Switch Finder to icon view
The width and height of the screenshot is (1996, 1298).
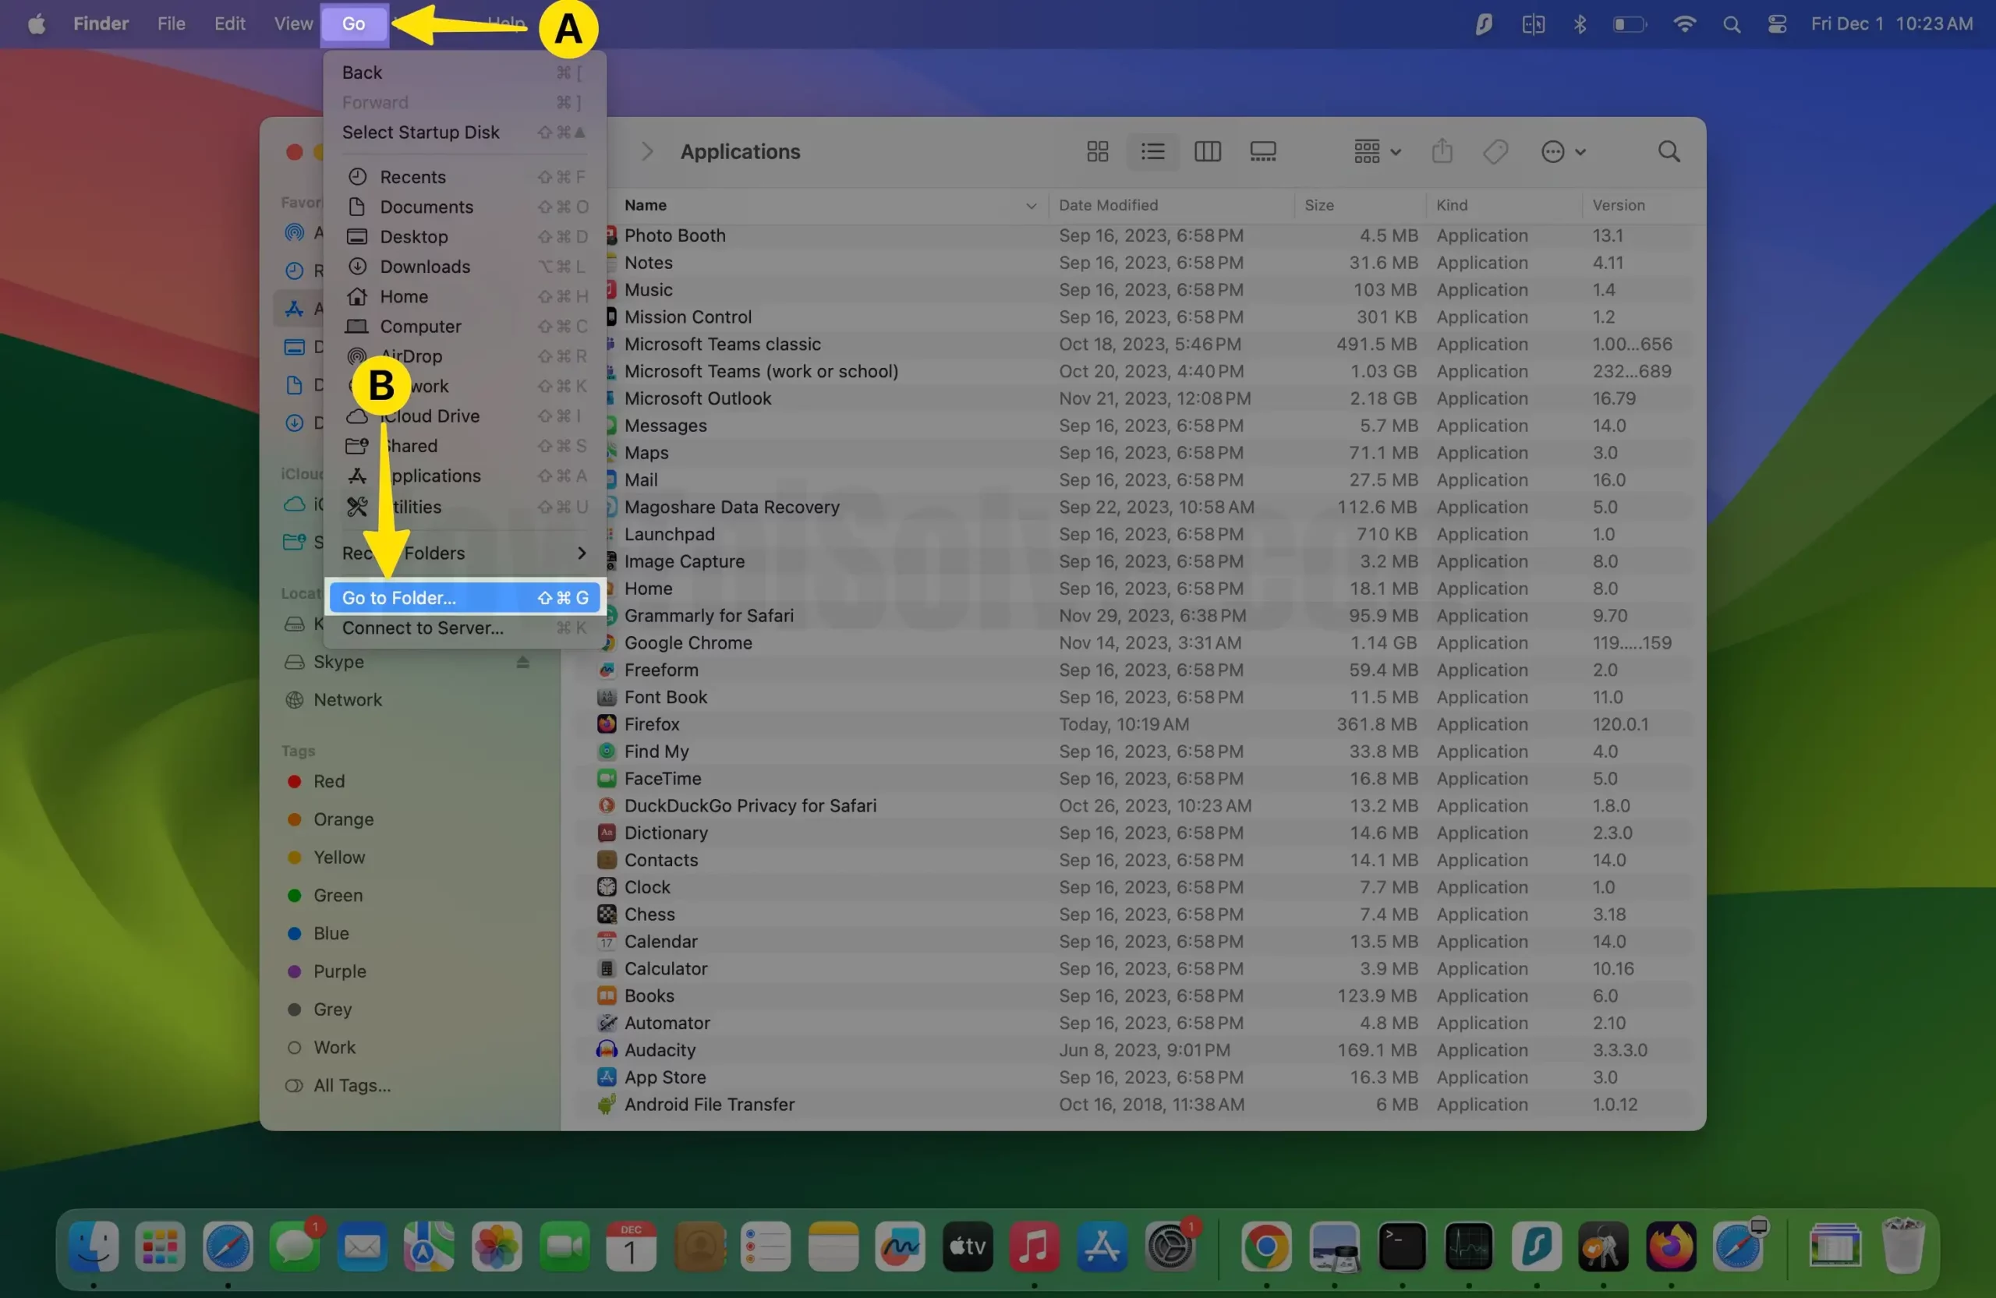(1097, 151)
